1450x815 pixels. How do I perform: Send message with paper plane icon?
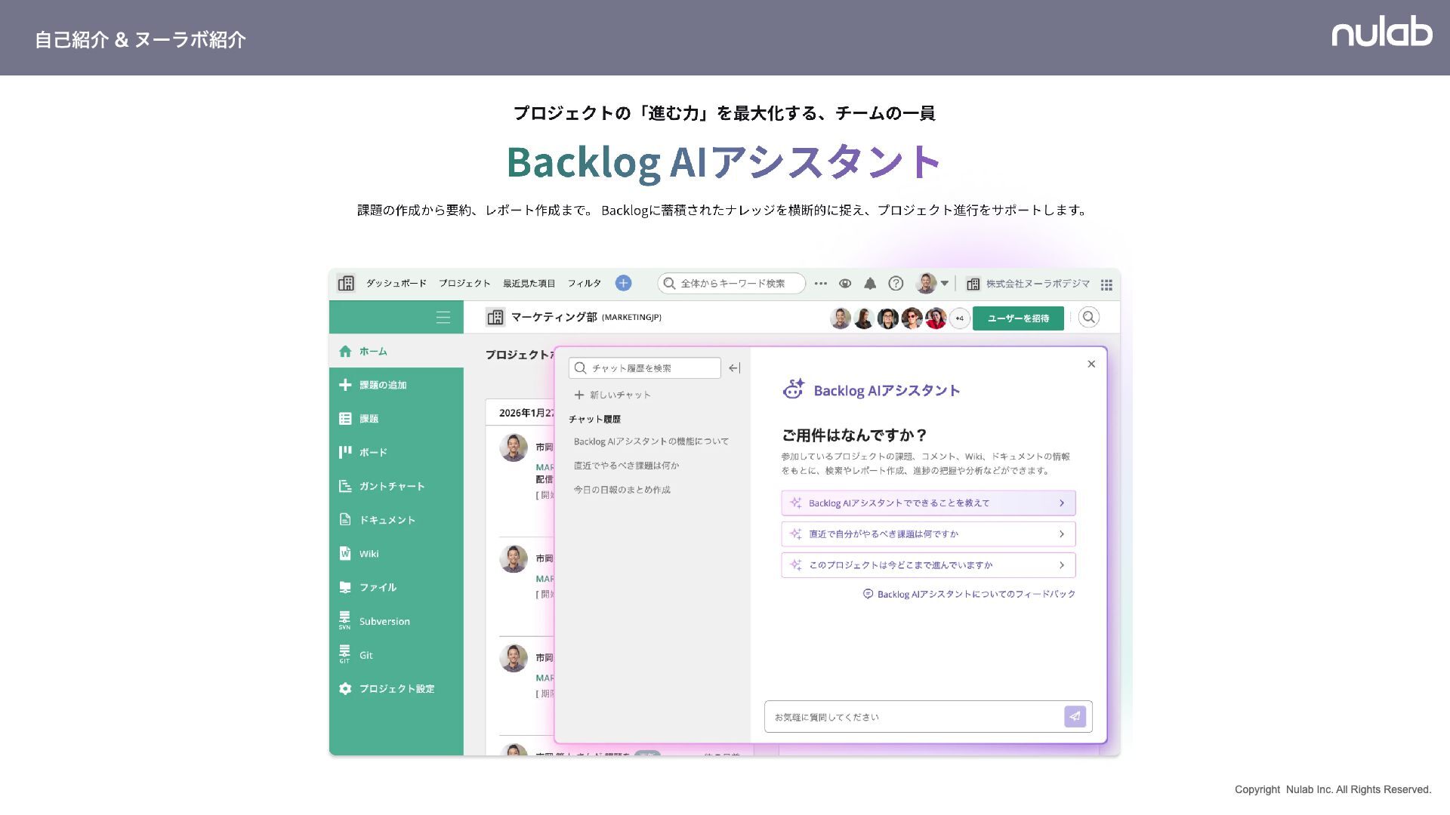[x=1075, y=716]
